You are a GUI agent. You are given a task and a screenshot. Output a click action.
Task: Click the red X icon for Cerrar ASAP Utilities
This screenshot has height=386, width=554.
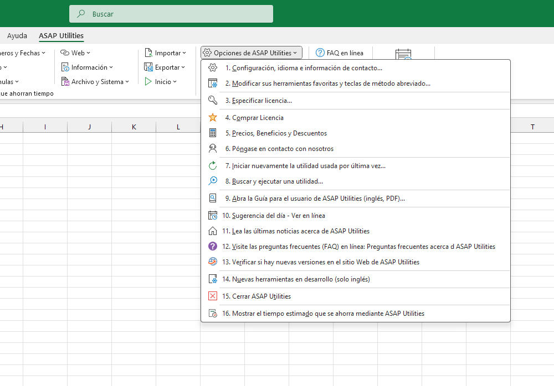click(x=213, y=296)
